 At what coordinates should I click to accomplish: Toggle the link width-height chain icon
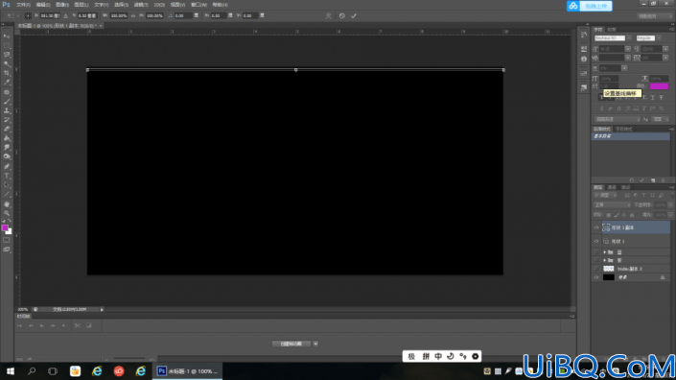click(132, 16)
